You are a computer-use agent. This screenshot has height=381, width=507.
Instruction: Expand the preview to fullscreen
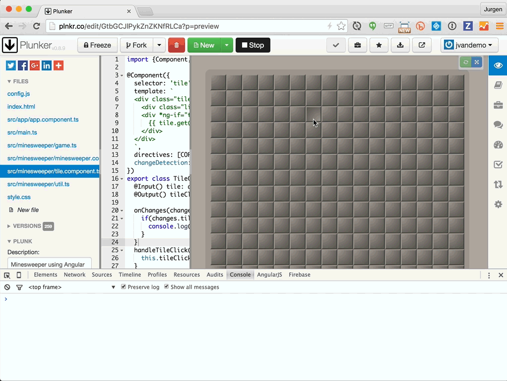(x=476, y=62)
